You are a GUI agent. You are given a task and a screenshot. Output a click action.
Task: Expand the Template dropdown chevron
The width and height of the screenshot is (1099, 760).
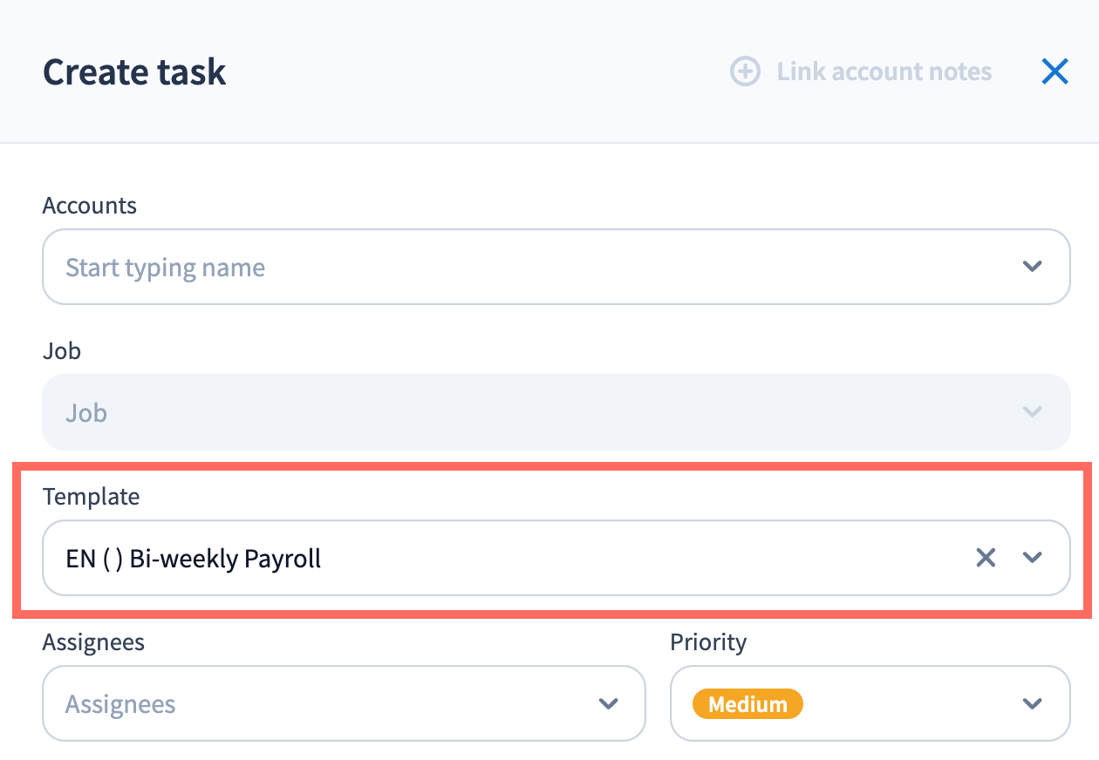pyautogui.click(x=1032, y=558)
